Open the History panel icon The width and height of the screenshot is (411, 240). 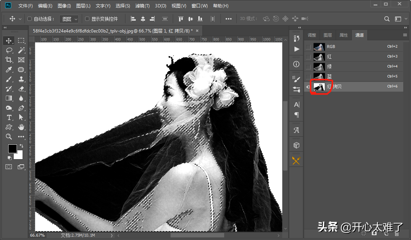(x=296, y=39)
